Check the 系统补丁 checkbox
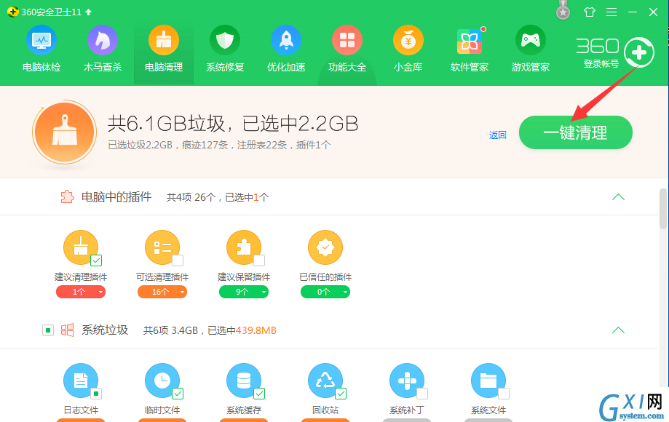Screen dimensions: 669x422 tap(422, 394)
